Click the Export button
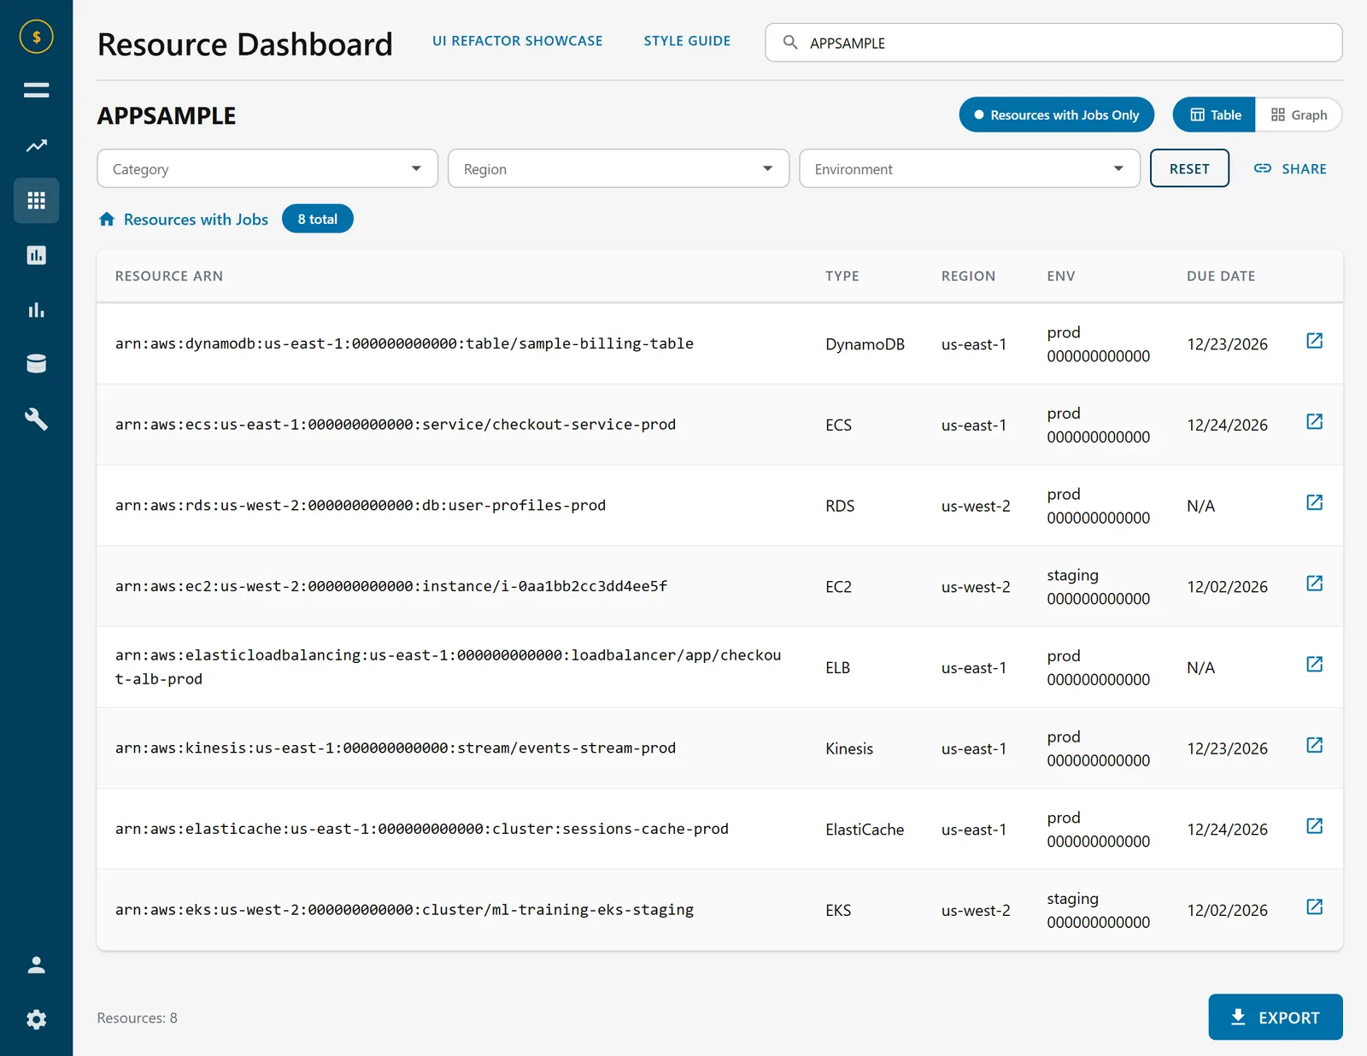1367x1056 pixels. (1276, 1017)
